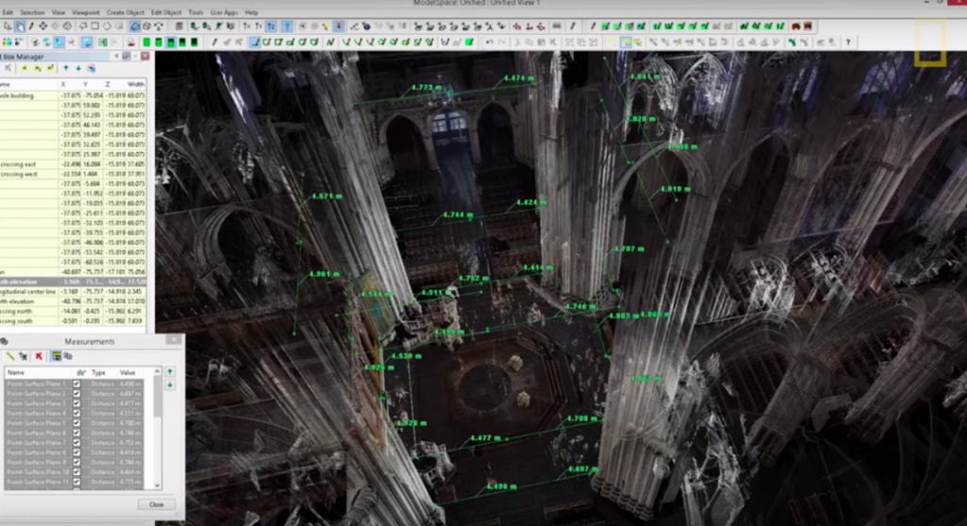Move measurement down with green down arrow
The width and height of the screenshot is (967, 526).
click(170, 385)
